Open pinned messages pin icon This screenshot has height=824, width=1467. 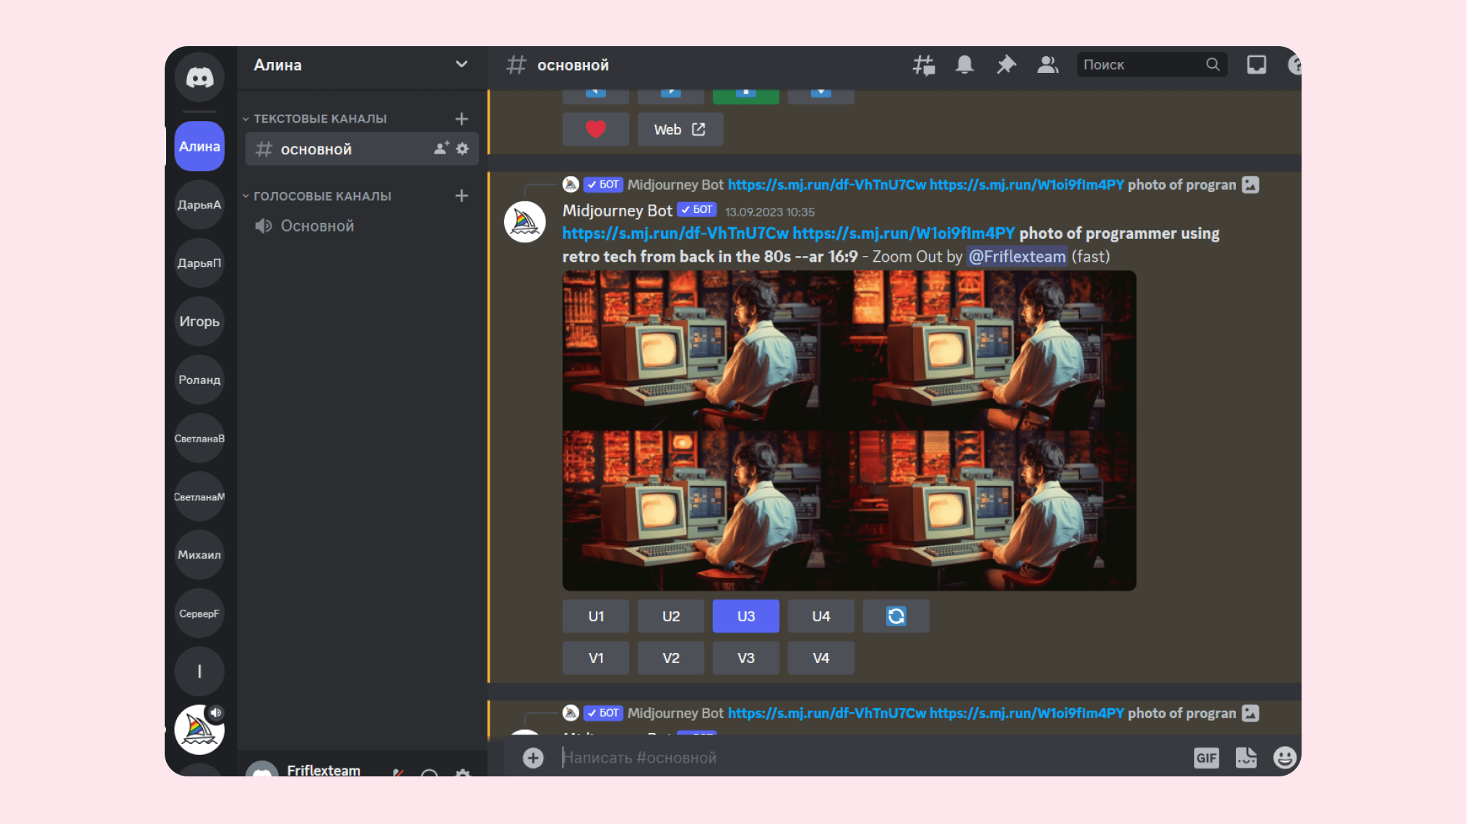tap(1005, 65)
